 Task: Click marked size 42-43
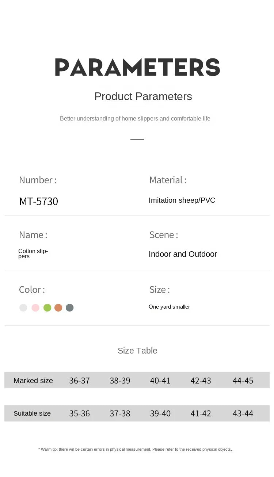coord(201,381)
